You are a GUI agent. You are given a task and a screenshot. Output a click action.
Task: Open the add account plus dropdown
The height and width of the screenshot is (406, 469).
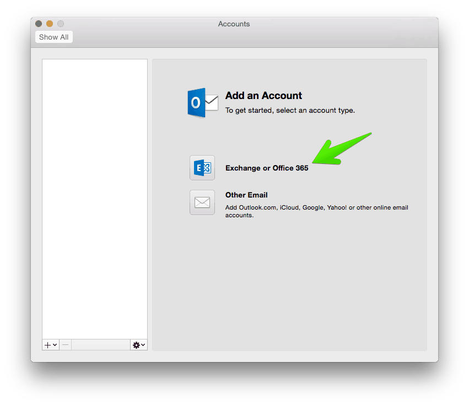coord(51,345)
